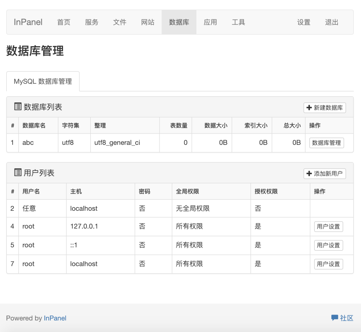The width and height of the screenshot is (361, 332).
Task: Open 数据库管理 for the abc database
Action: point(326,143)
